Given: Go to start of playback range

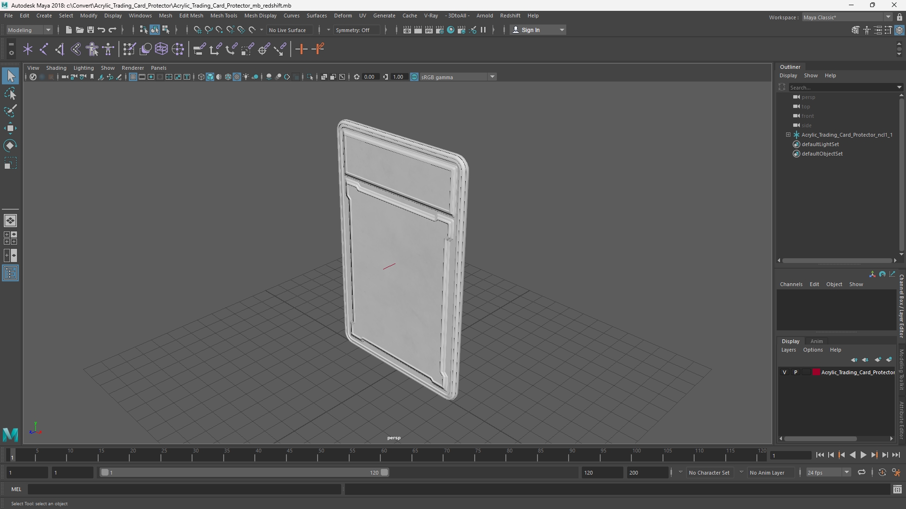Looking at the screenshot, I should (x=820, y=455).
